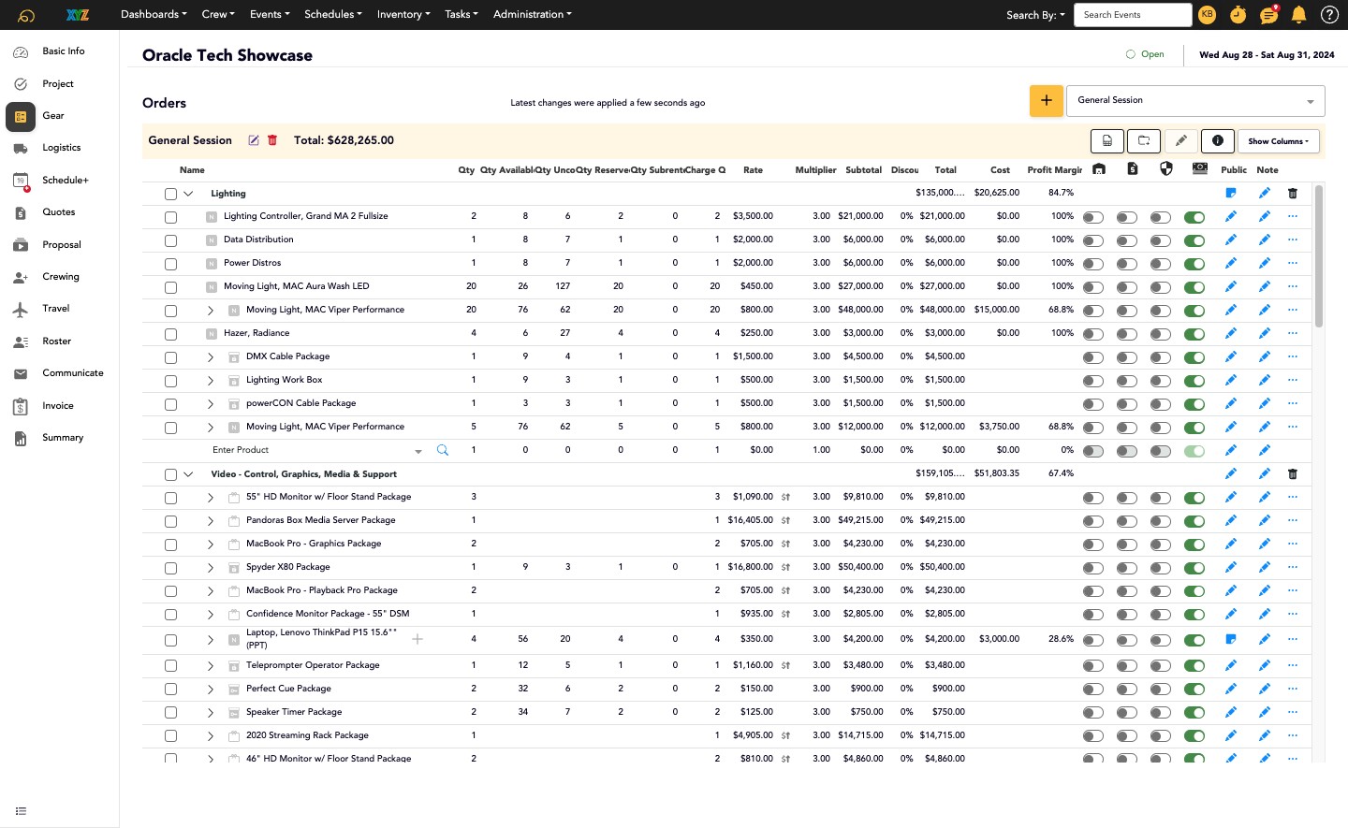Open the chat messages icon in top bar
1348x828 pixels.
[1268, 15]
